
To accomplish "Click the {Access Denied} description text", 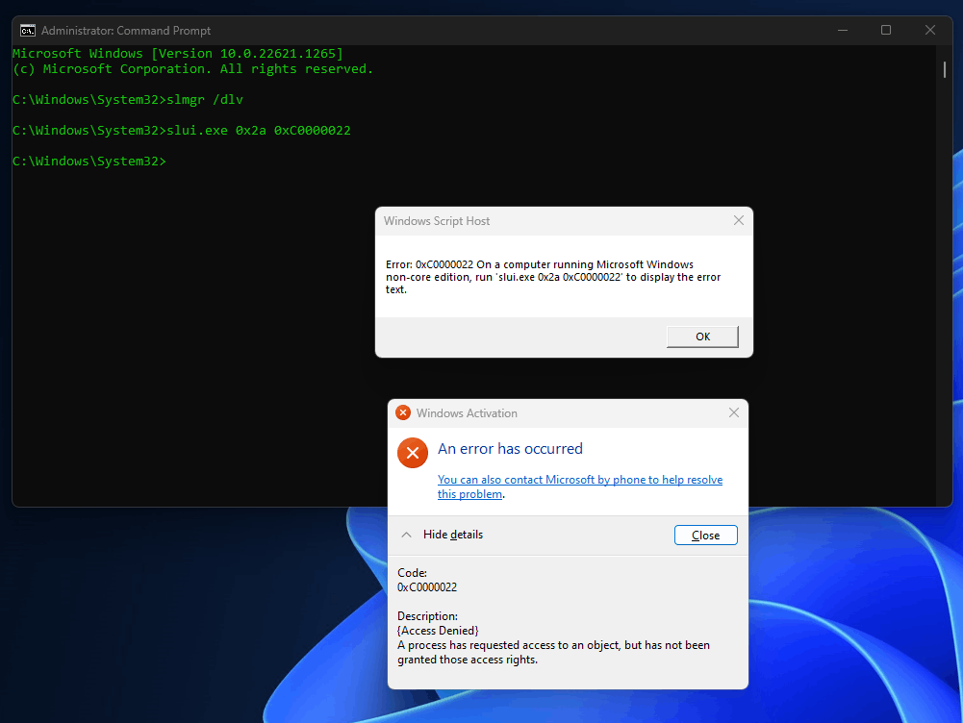I will tap(438, 631).
